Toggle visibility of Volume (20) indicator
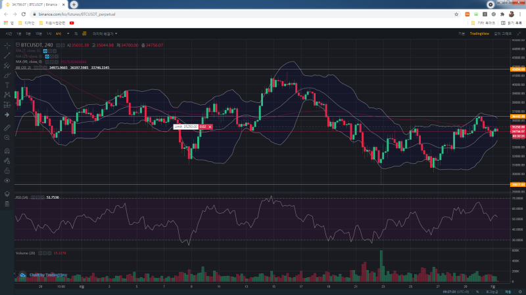Screen dimensions: 526x295 coord(40,253)
